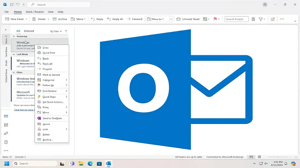This screenshot has height=168, width=300.
Task: Open the Help tab
Action: point(60,12)
